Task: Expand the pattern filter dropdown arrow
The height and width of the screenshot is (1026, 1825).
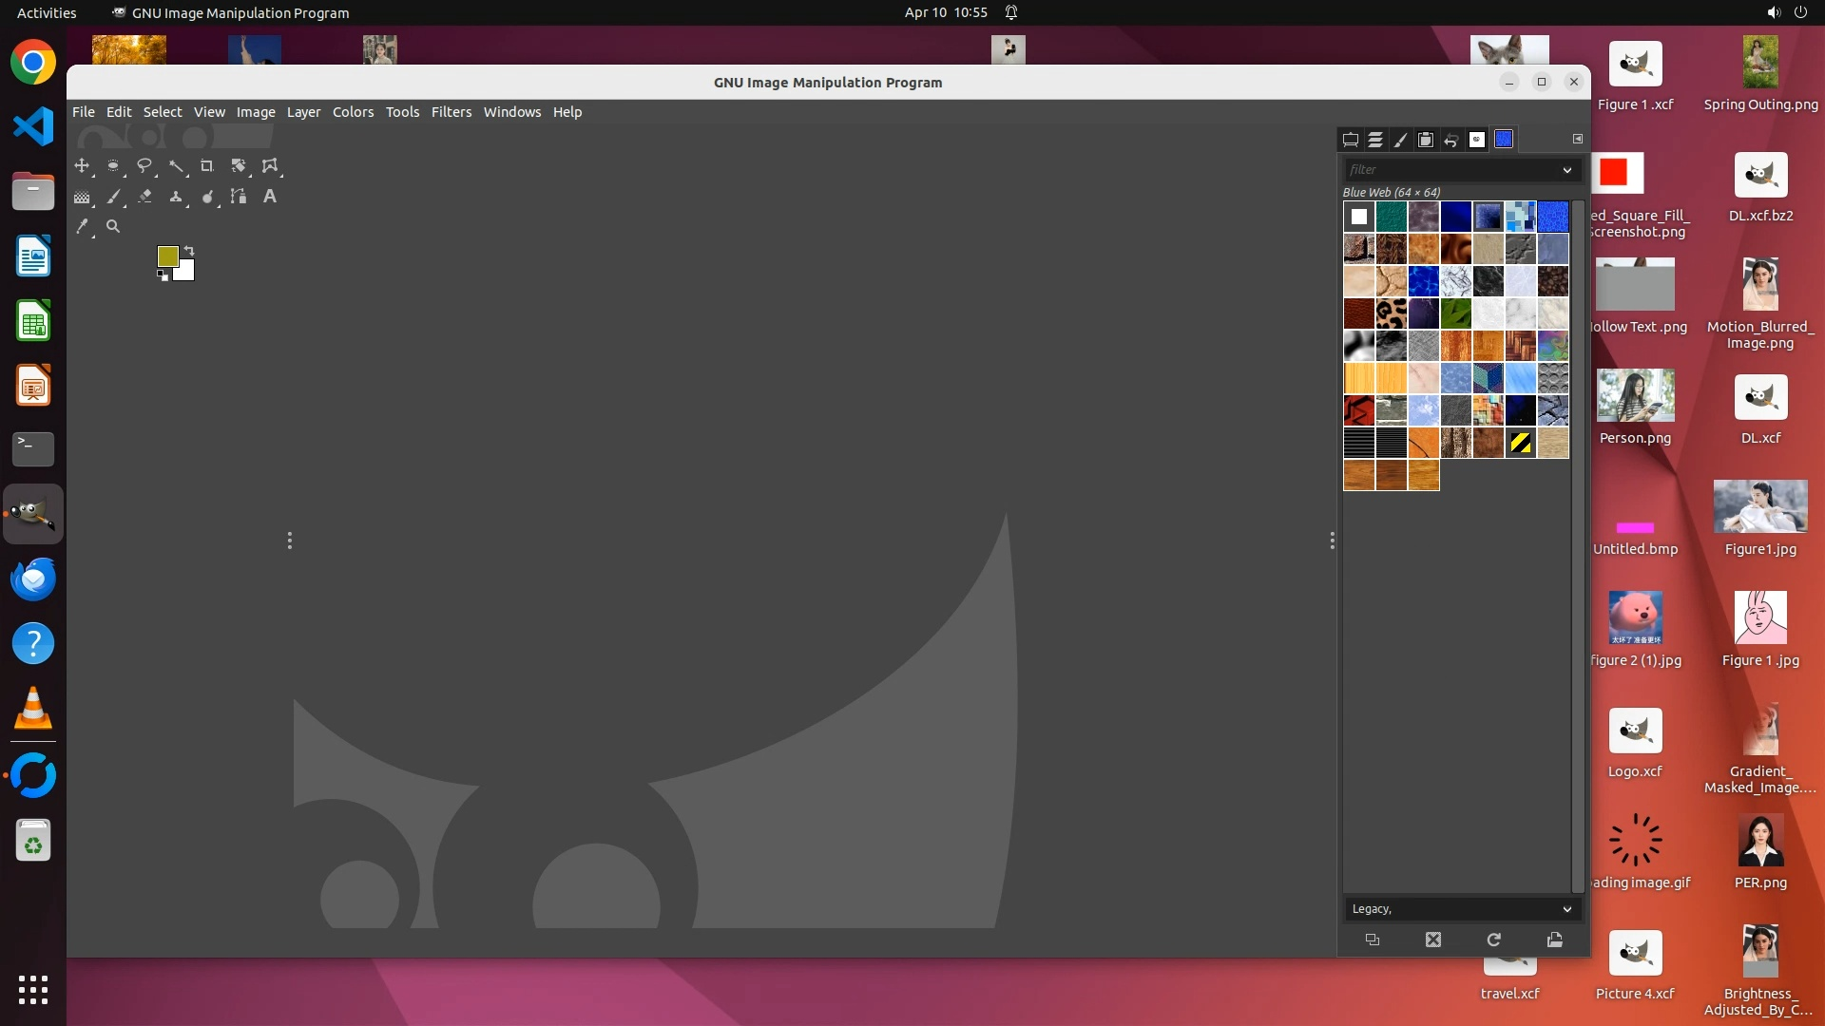Action: coord(1566,170)
